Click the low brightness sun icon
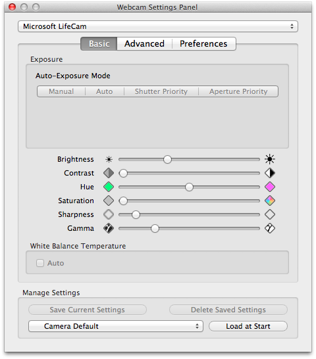The width and height of the screenshot is (316, 359). pos(109,159)
